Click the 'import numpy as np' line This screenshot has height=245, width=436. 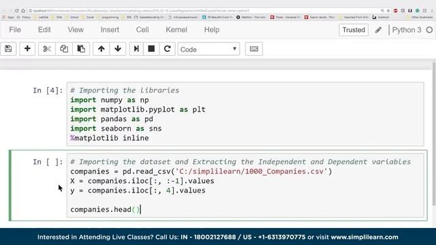click(110, 100)
